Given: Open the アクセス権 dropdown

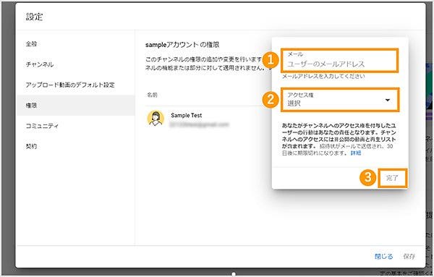Looking at the screenshot, I should click(x=340, y=100).
